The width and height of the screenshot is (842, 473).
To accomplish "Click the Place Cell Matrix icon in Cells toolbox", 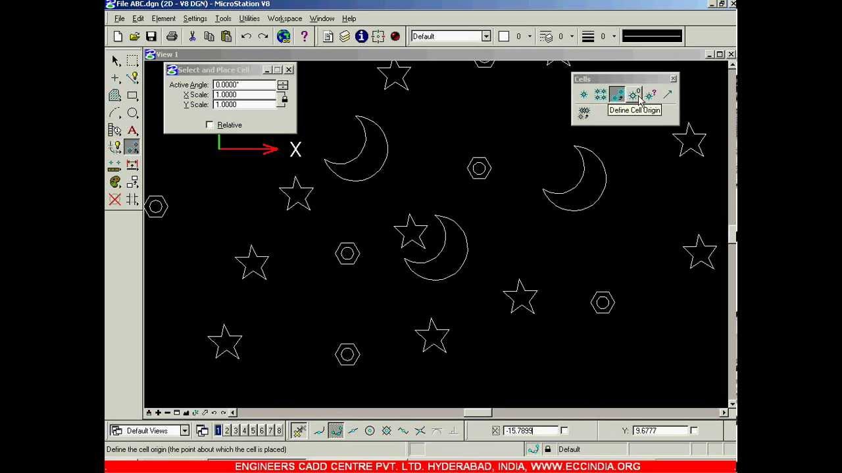I will 600,95.
